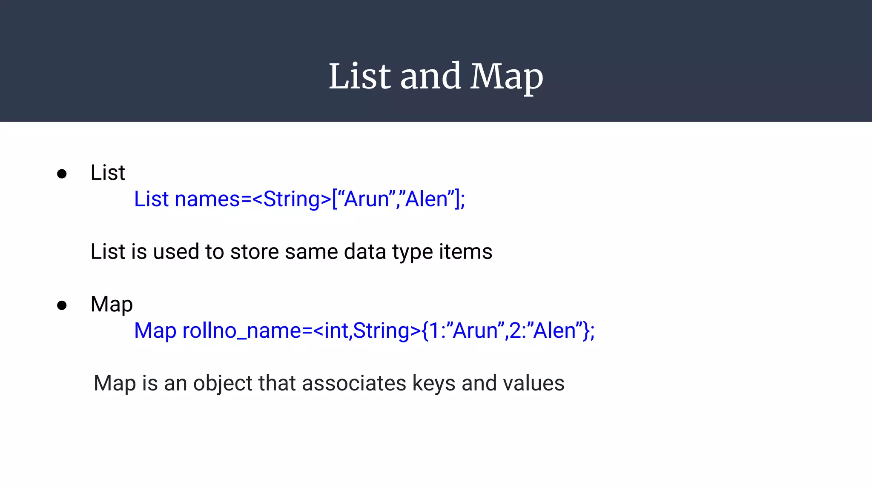872x490 pixels.
Task: Click the blue "Map" keyword in code
Action: pos(155,331)
